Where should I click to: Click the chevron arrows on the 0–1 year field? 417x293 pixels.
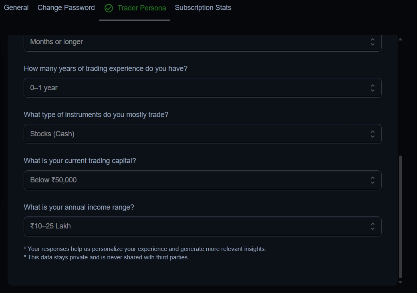(373, 88)
